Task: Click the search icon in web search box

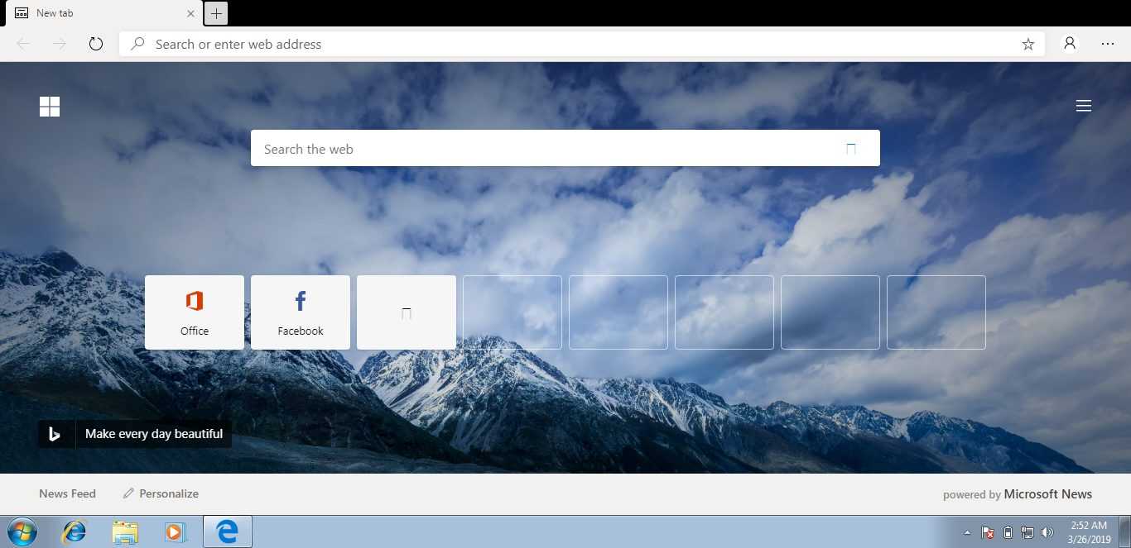Action: 850,149
